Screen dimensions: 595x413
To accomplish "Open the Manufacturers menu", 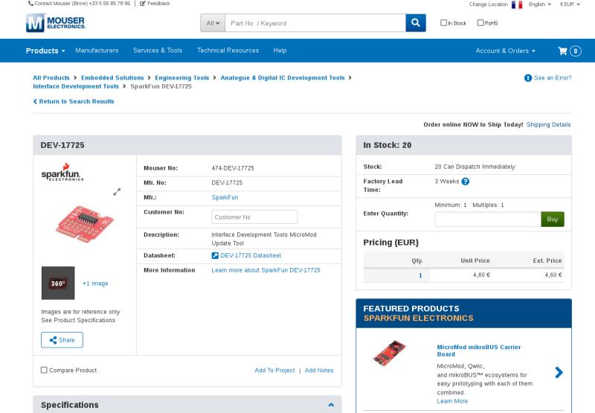I will [97, 51].
